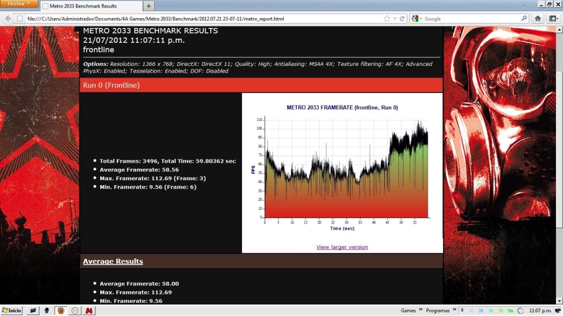Click the page scrollbar down arrow
The width and height of the screenshot is (563, 316).
(559, 301)
